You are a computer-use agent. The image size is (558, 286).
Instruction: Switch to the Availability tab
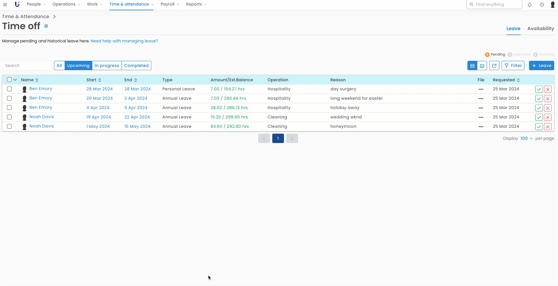pos(540,29)
